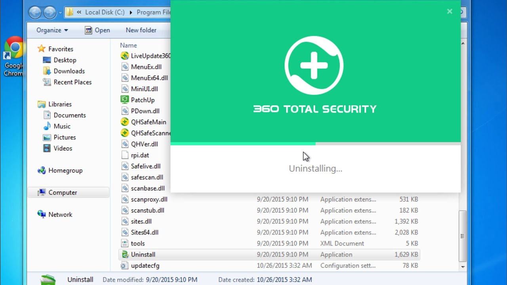Screen dimensions: 507x285
Task: Click the scrollbar down arrow
Action: point(462,267)
